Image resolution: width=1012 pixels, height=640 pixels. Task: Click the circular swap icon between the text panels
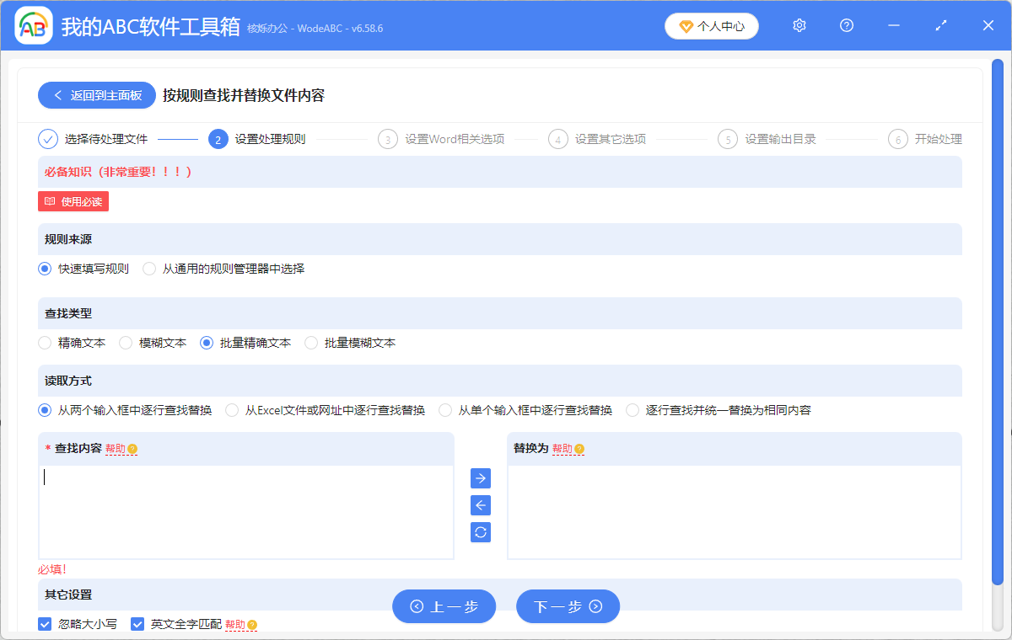(480, 532)
